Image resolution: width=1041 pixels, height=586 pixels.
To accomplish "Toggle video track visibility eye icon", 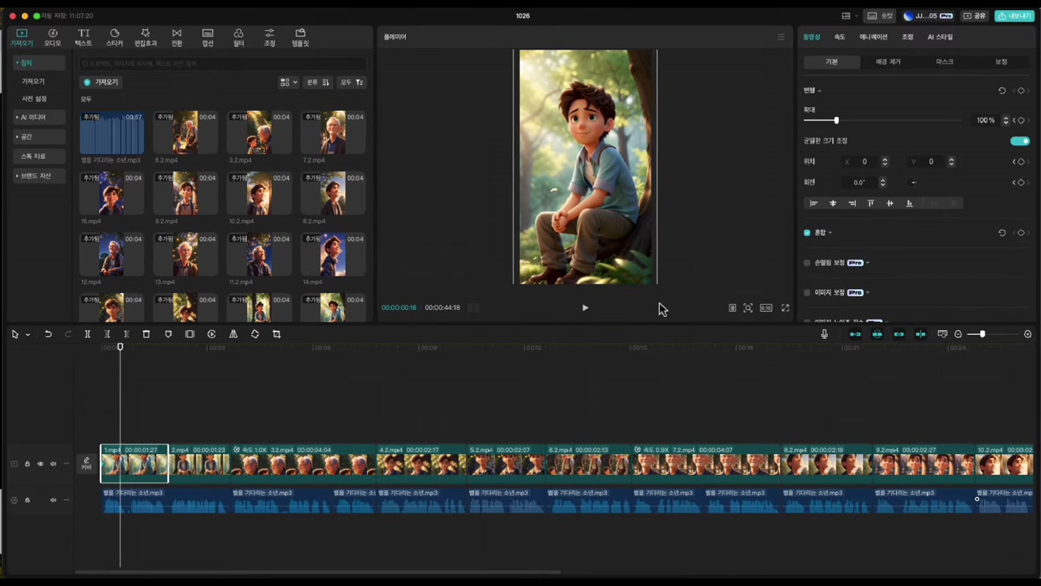I will click(x=40, y=464).
